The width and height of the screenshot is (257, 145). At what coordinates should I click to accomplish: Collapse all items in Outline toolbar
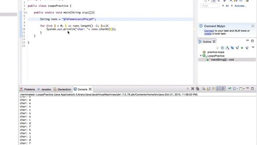pyautogui.click(x=222, y=48)
